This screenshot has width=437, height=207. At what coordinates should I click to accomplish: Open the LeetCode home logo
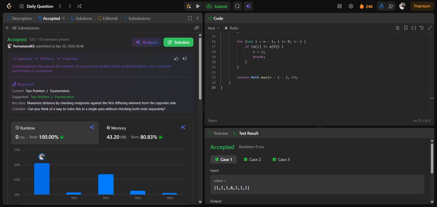(8, 6)
